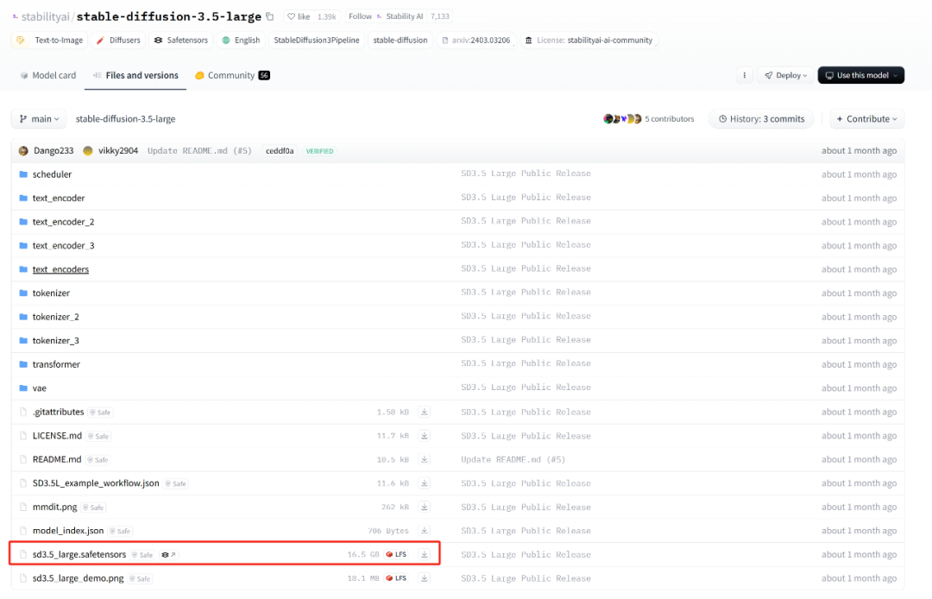Open safetensors viewer icon beside sd3.5_large.safetensors
932x599 pixels.
[168, 555]
